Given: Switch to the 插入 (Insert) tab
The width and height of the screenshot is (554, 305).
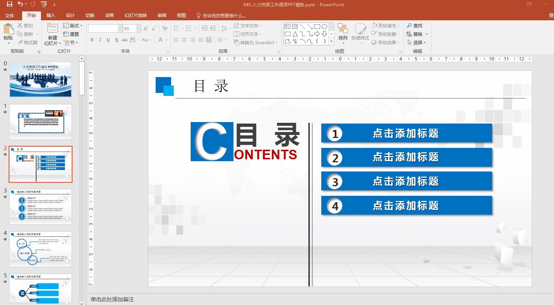Looking at the screenshot, I should tap(51, 15).
